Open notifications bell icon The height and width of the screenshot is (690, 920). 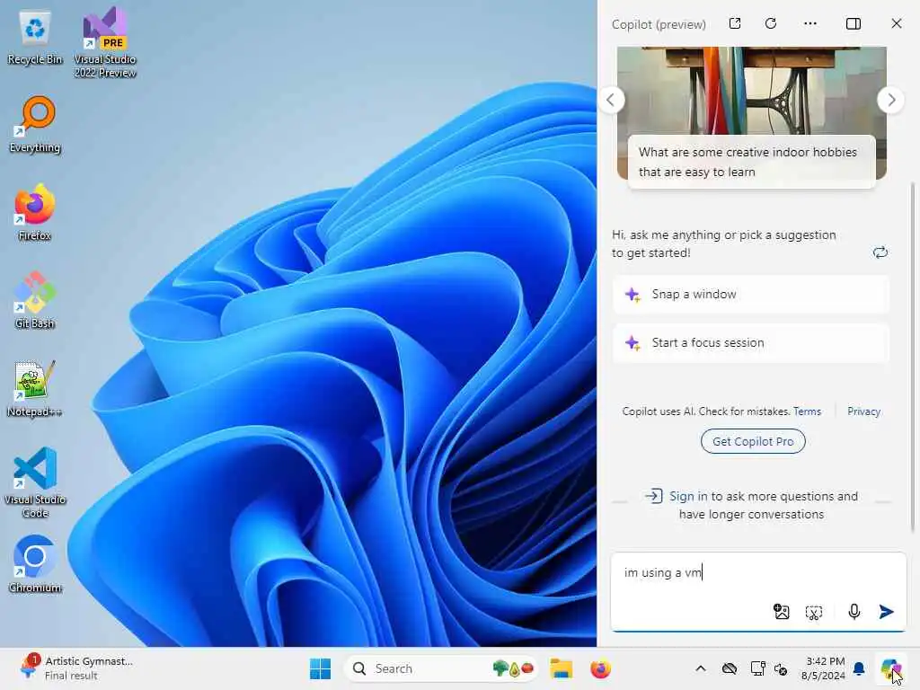(859, 668)
